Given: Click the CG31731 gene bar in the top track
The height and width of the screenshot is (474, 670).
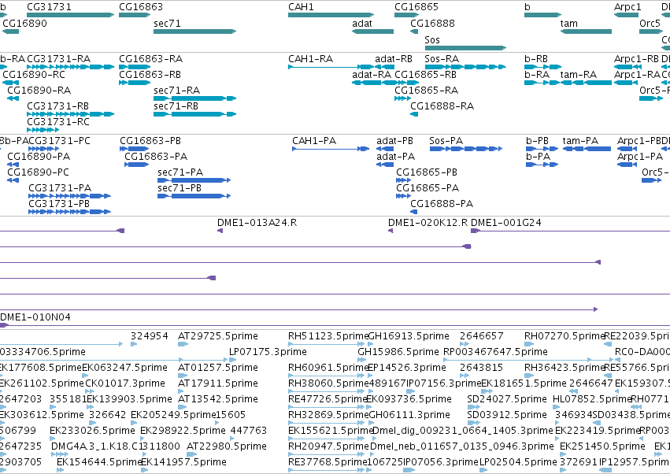Looking at the screenshot, I should [71, 15].
